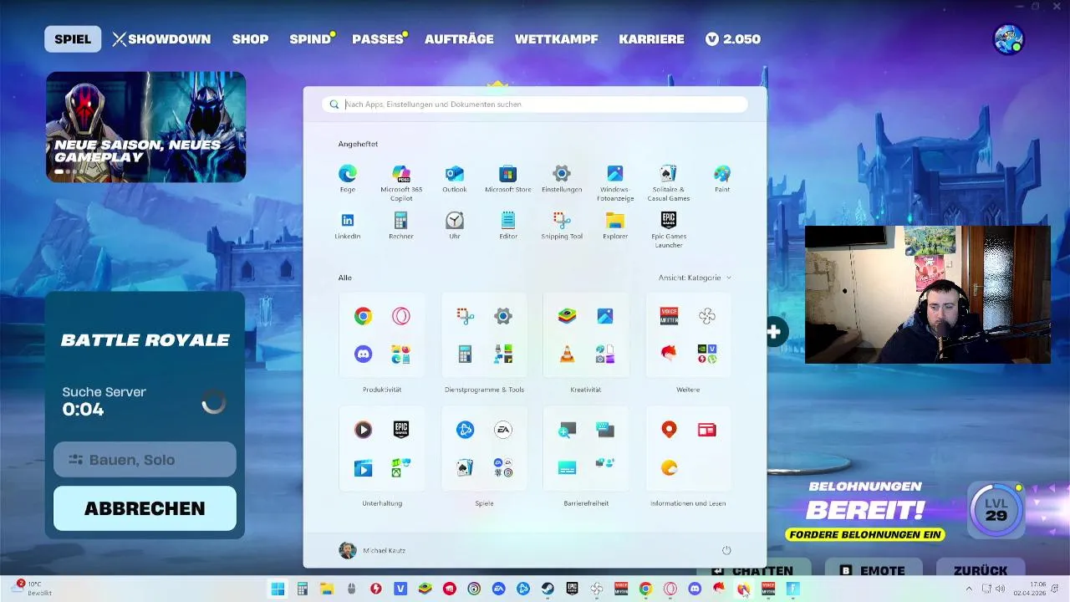Open Rechner in the pinned apps
1070x602 pixels.
coord(401,226)
